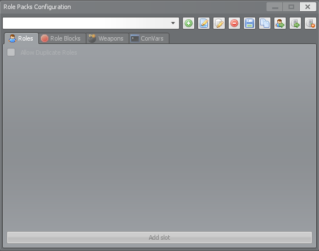This screenshot has height=251, width=319.
Task: Click the green plus add role pack icon
Action: tap(189, 23)
